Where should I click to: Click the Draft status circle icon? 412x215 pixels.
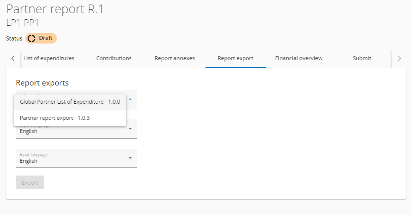coord(32,38)
